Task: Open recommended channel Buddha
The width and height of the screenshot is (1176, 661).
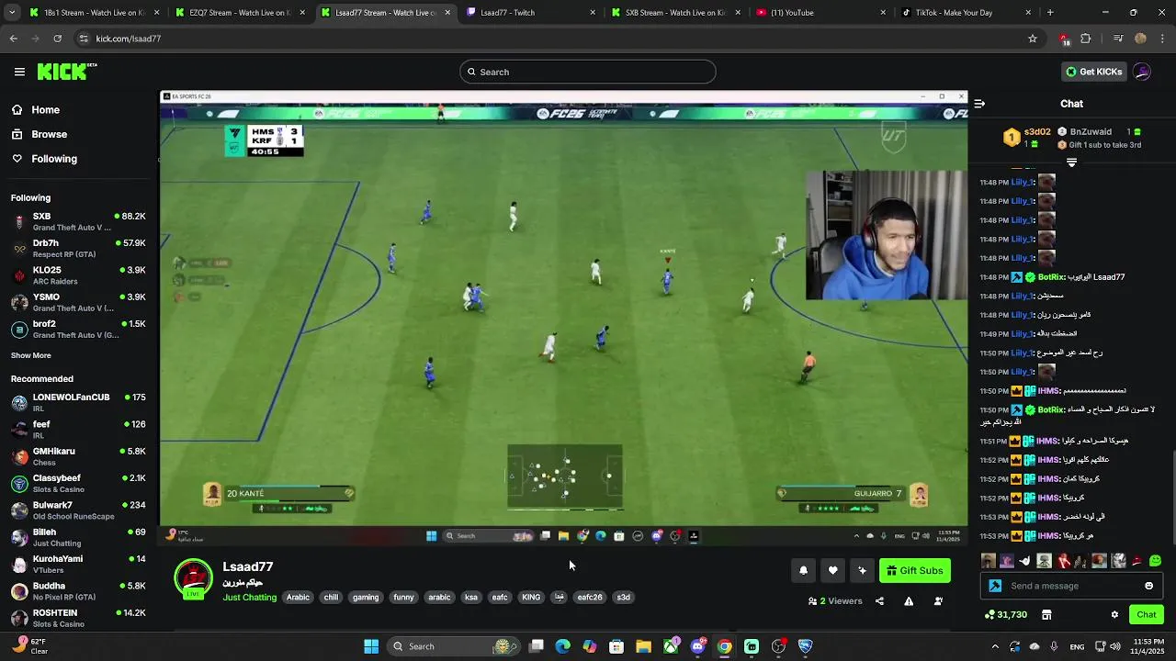Action: [x=79, y=590]
